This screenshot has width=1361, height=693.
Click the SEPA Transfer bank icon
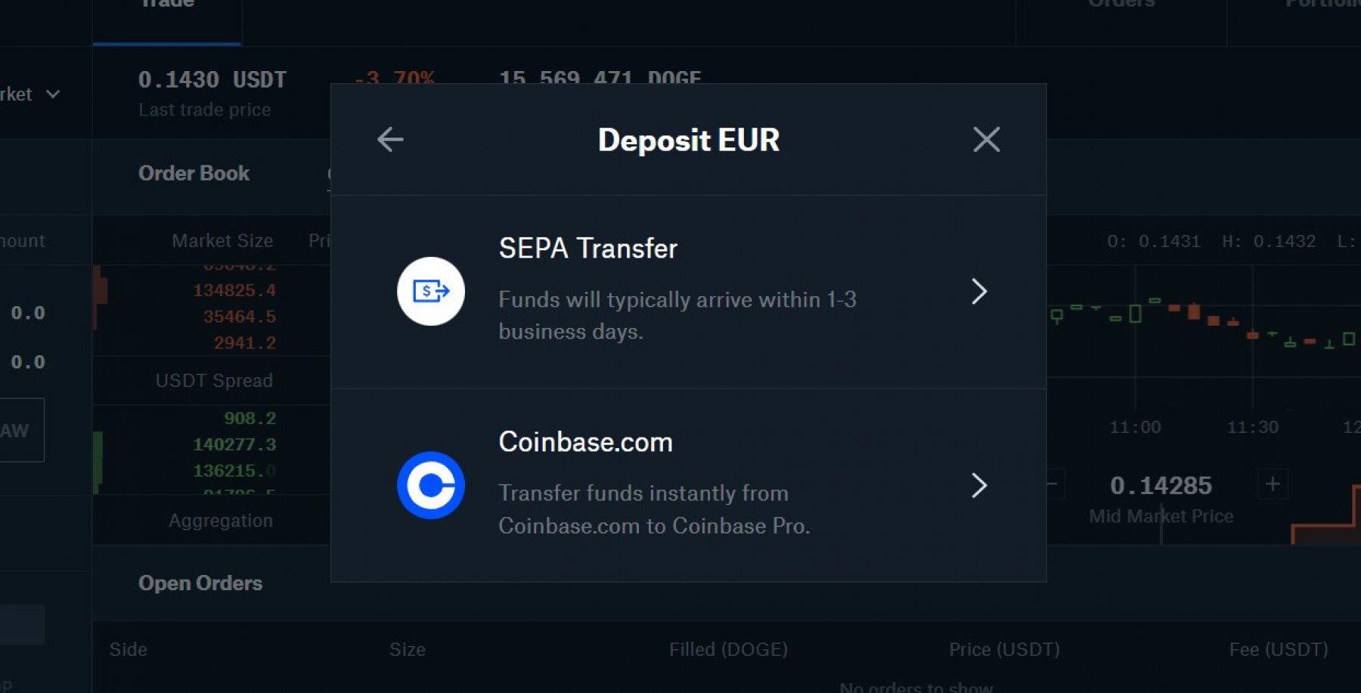coord(431,292)
